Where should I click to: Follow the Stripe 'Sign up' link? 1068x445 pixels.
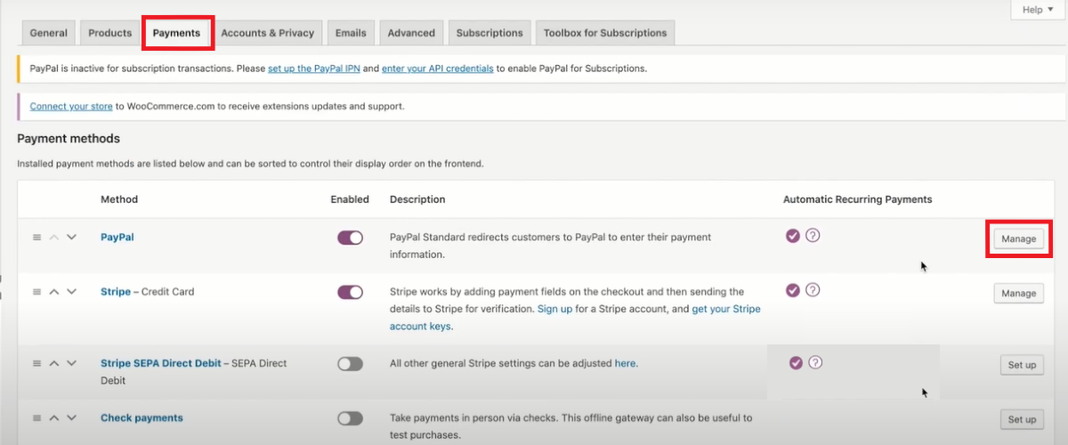[554, 309]
